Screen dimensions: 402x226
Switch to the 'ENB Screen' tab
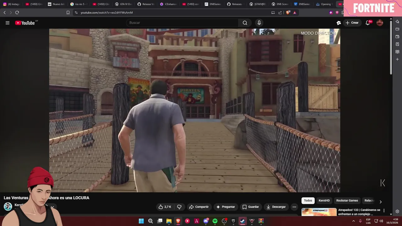point(280,4)
